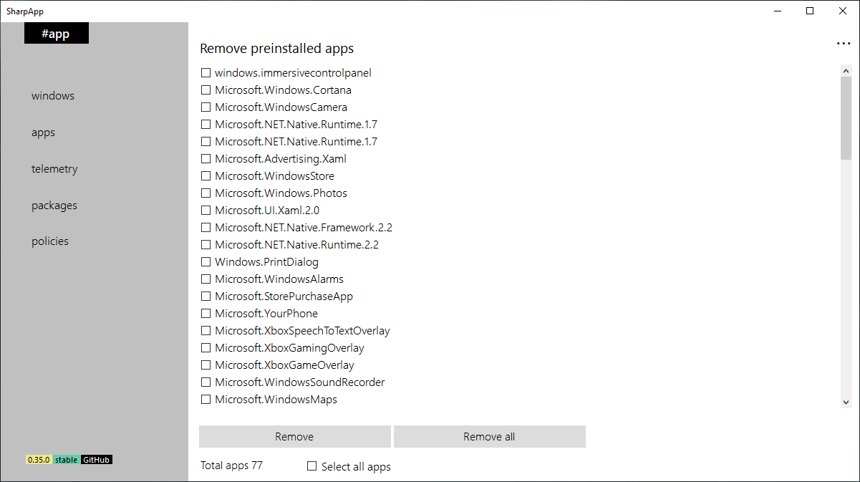Screen dimensions: 860x482
Task: Open the three-dots more options menu
Action: pyautogui.click(x=843, y=44)
